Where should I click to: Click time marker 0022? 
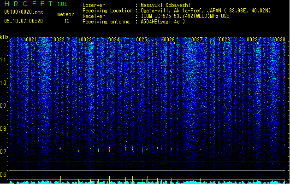click(x=59, y=40)
